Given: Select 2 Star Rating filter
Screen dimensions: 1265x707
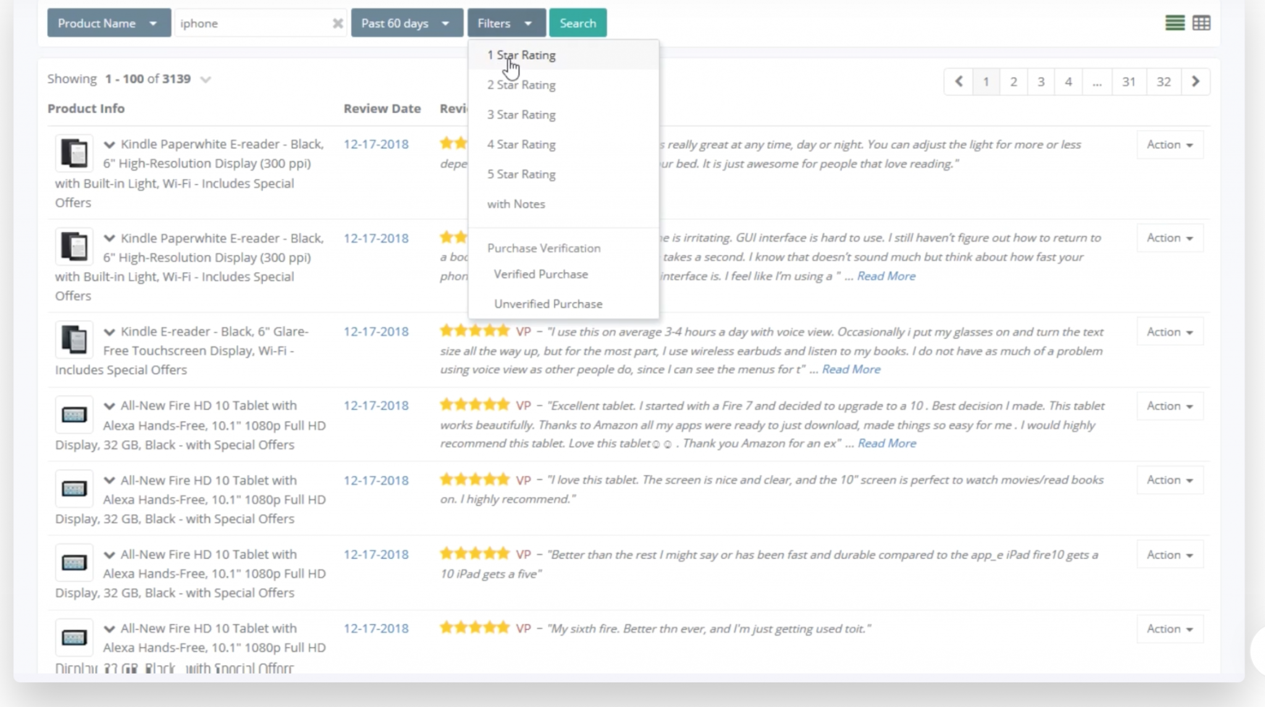Looking at the screenshot, I should coord(563,85).
